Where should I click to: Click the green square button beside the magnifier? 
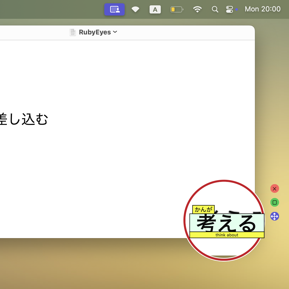(274, 203)
